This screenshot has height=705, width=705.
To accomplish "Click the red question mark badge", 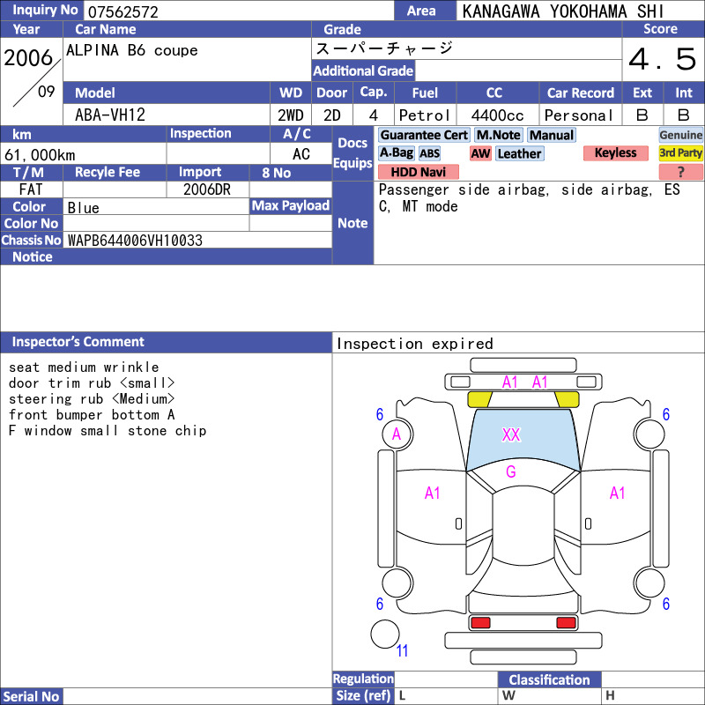I will coord(680,172).
